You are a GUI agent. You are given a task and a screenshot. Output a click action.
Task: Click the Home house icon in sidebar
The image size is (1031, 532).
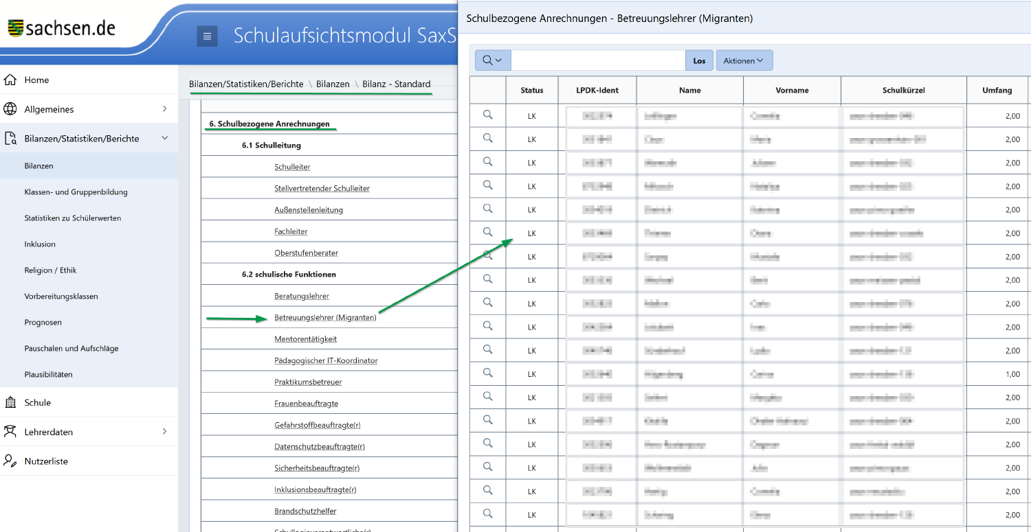(10, 80)
